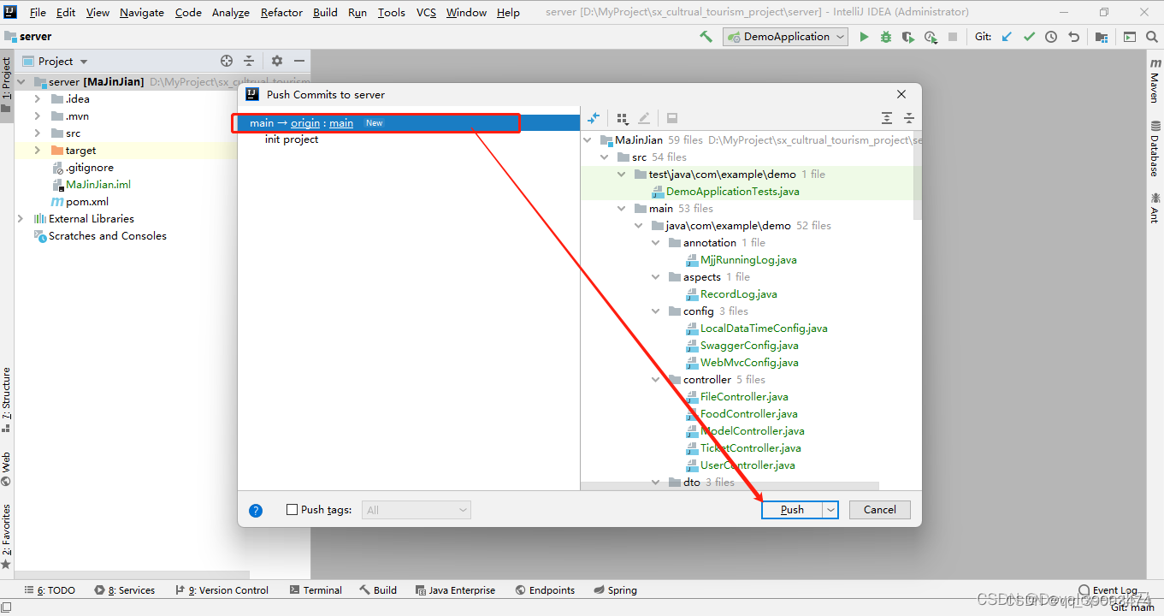Screen dimensions: 1164x616
Task: Open the Event Log
Action: [x=1108, y=590]
